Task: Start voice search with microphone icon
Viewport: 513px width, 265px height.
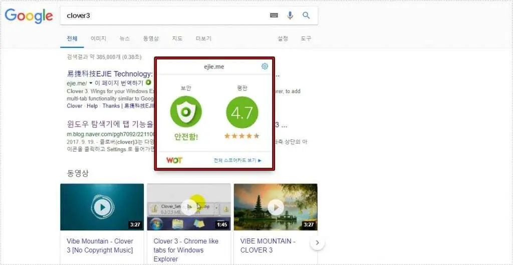Action: 290,15
